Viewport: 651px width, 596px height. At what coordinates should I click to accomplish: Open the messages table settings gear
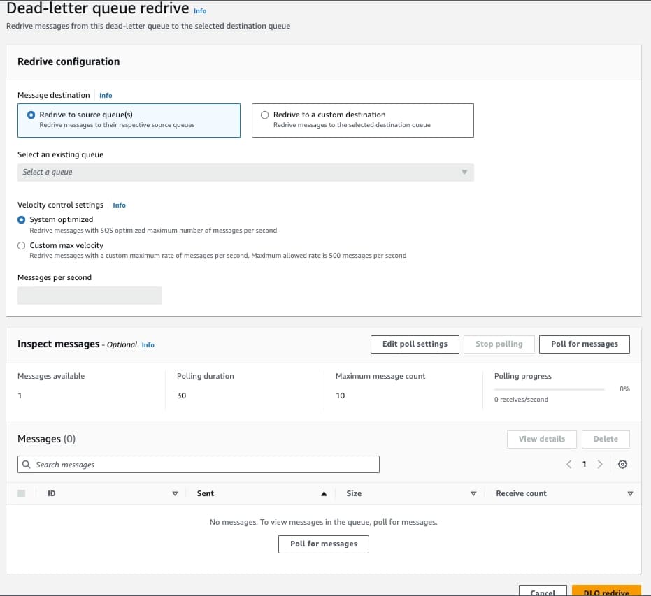coord(622,465)
